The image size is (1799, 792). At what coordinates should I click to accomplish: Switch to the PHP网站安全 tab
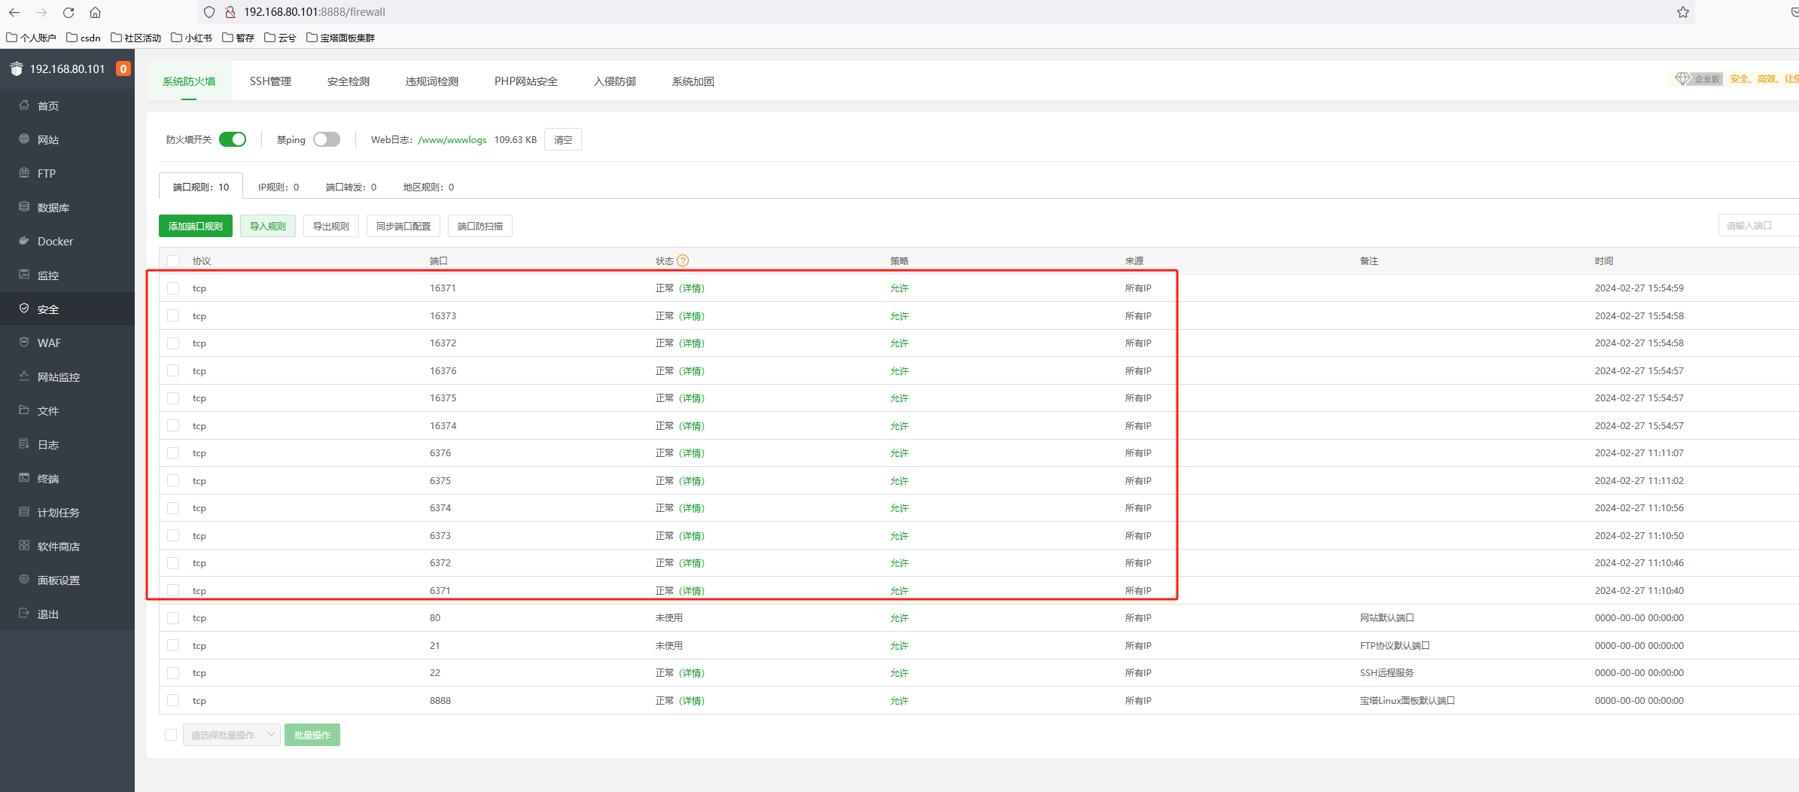(525, 81)
